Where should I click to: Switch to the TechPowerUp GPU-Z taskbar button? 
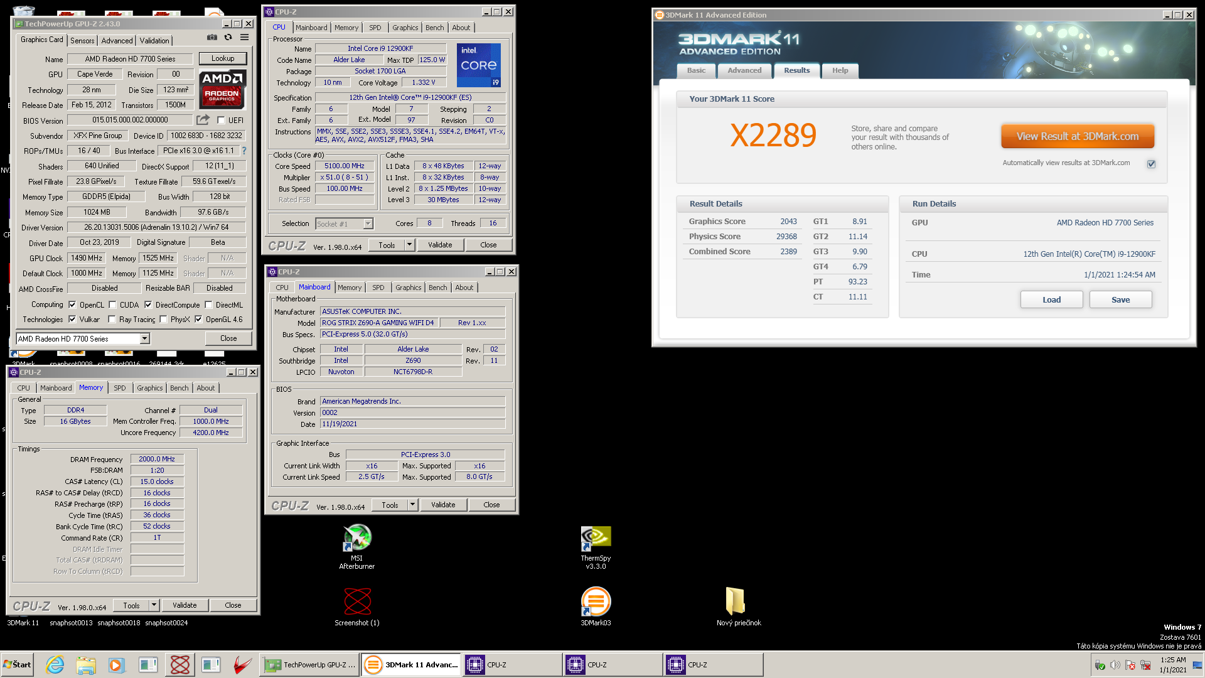[309, 665]
